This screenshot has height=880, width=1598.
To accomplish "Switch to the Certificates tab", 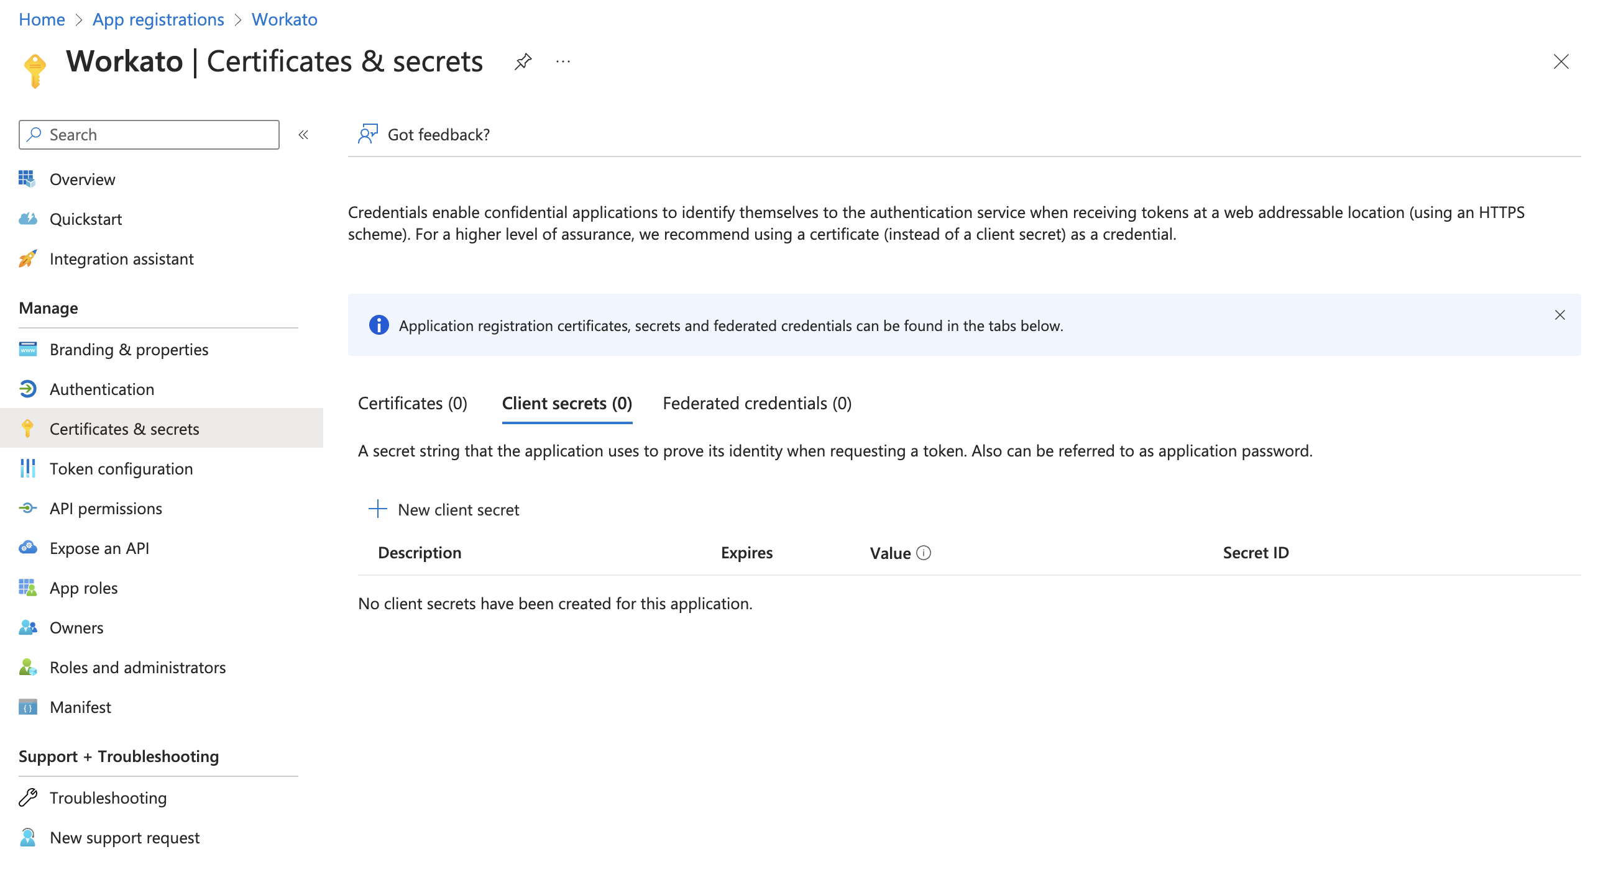I will coord(413,402).
